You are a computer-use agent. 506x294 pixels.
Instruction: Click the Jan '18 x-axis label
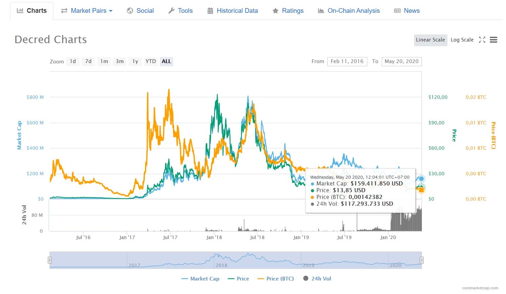214,237
